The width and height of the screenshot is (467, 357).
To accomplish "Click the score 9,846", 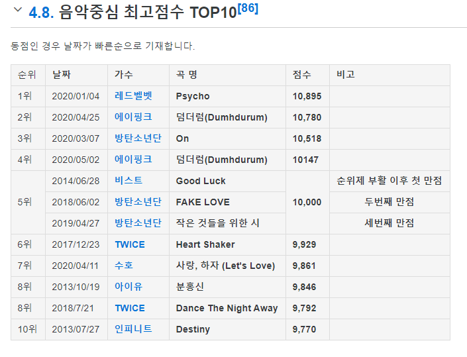I will click(305, 287).
